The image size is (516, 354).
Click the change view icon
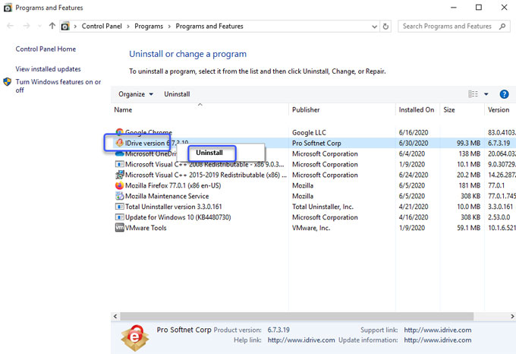tap(473, 94)
